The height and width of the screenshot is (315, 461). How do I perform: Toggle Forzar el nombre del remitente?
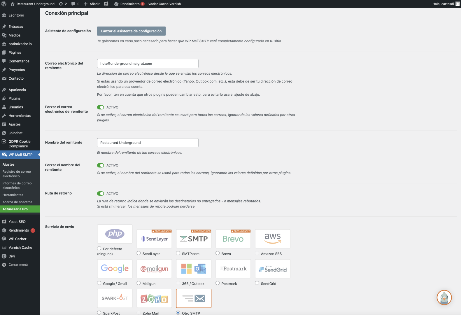pyautogui.click(x=101, y=165)
